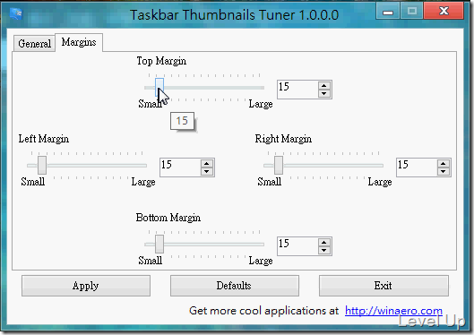Decrease Left Margin with down arrow
The image size is (474, 335).
[206, 171]
